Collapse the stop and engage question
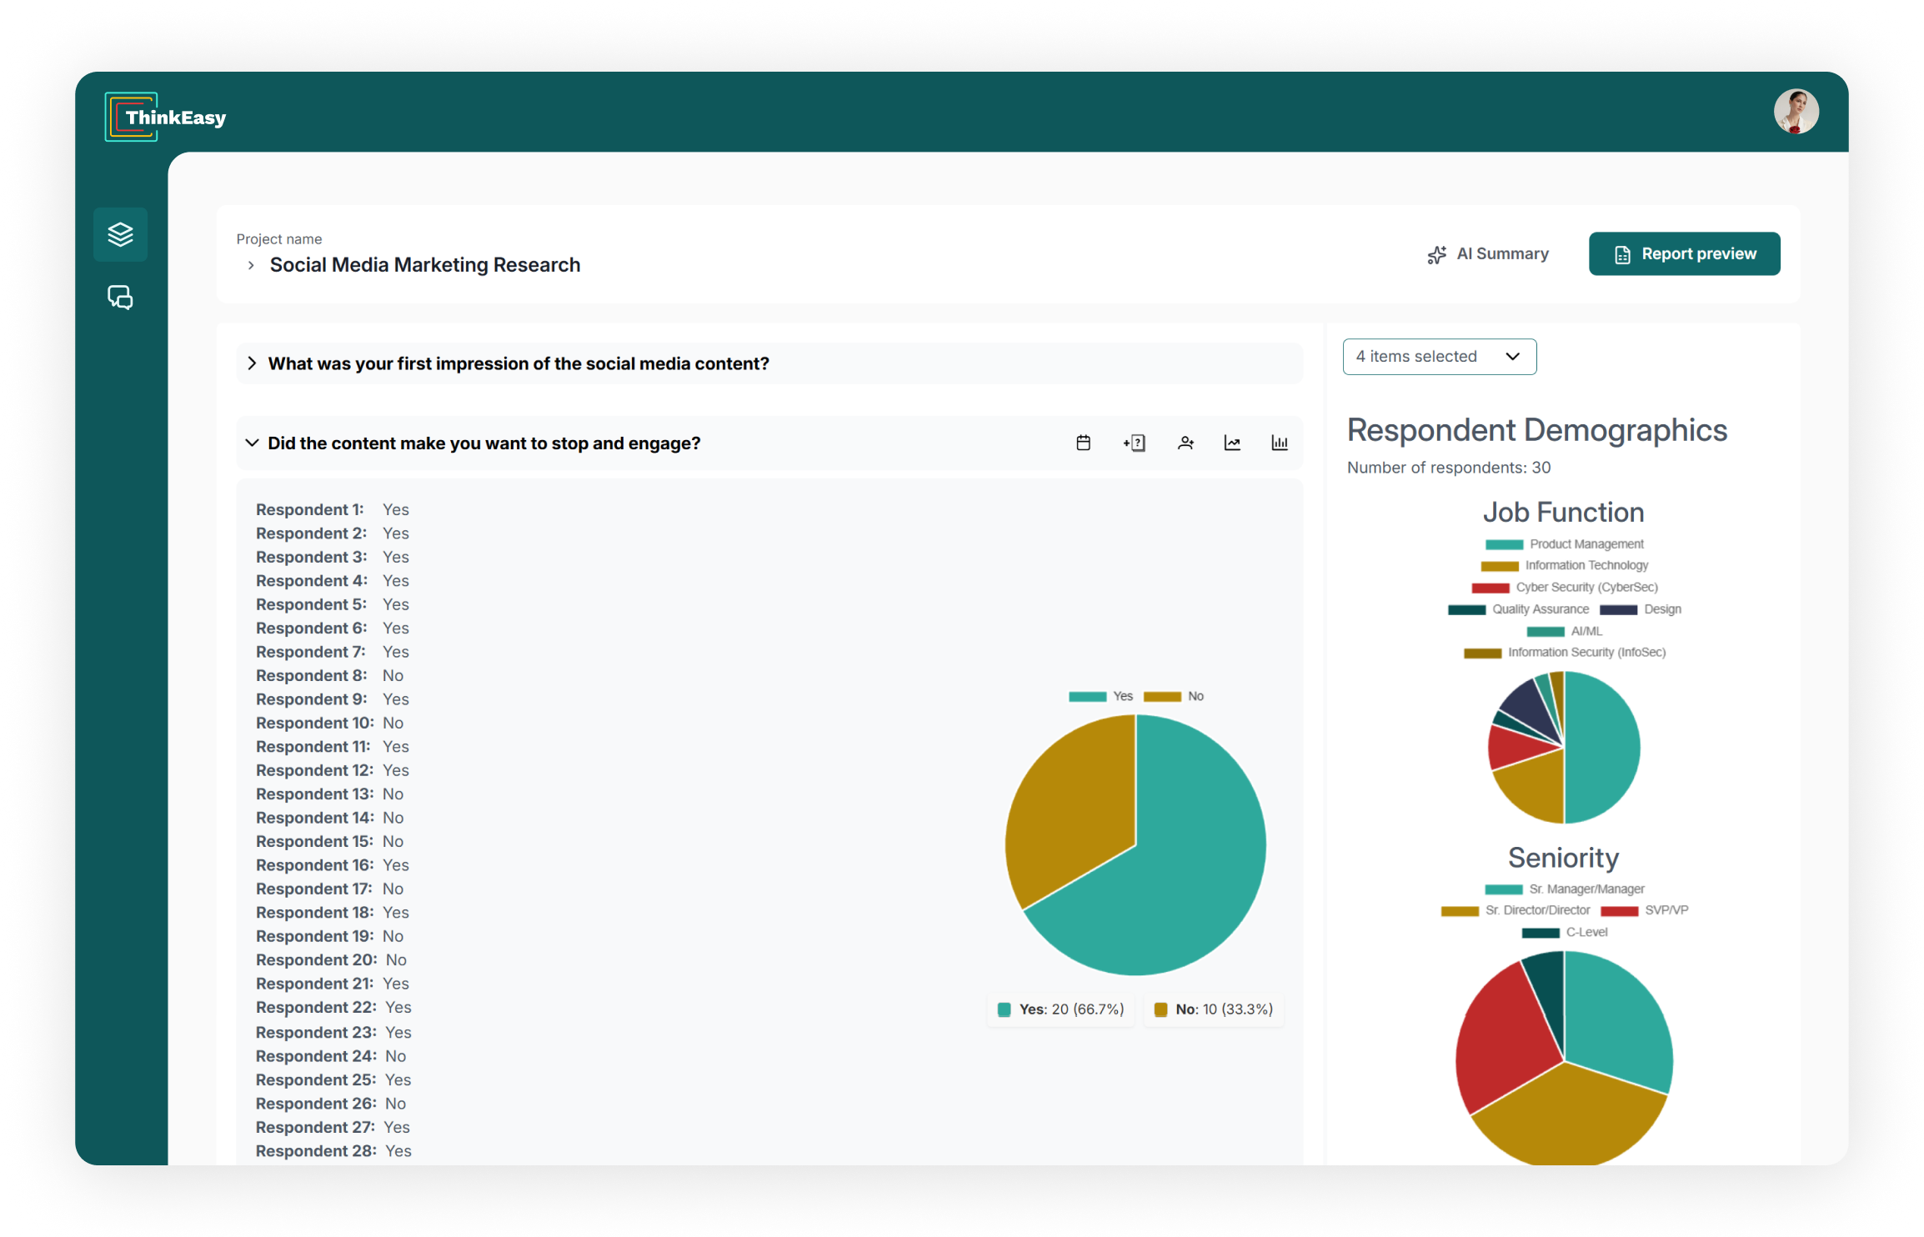The height and width of the screenshot is (1237, 1924). (x=252, y=443)
